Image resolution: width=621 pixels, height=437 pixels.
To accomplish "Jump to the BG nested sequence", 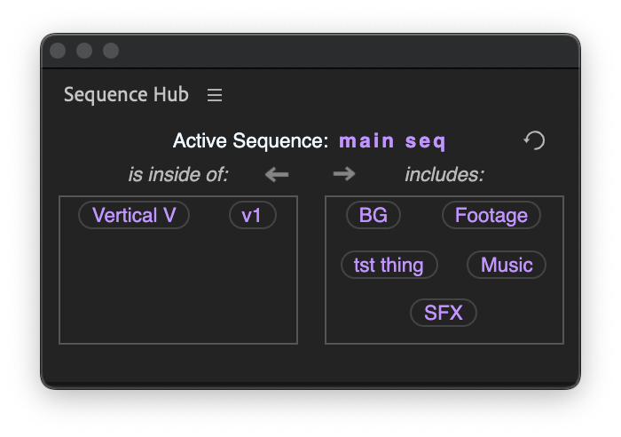I will click(x=373, y=215).
